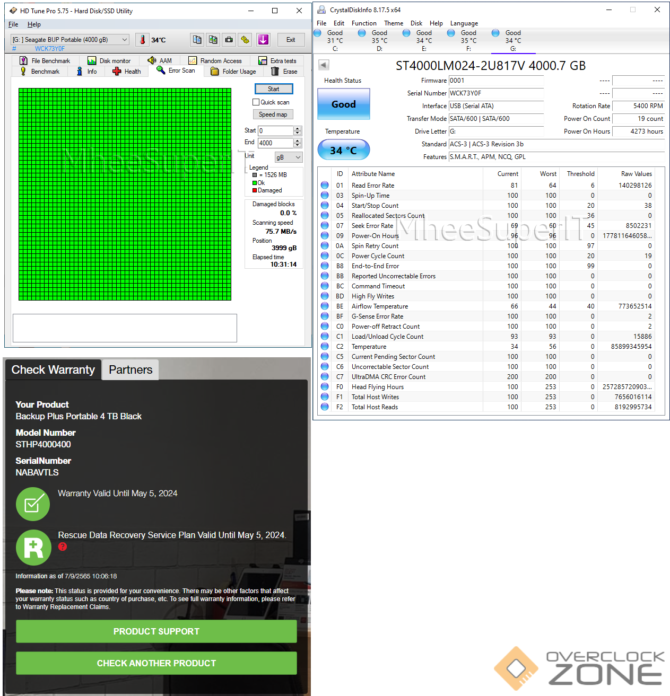The image size is (670, 696).
Task: Click the thermometer temperature icon
Action: [142, 40]
